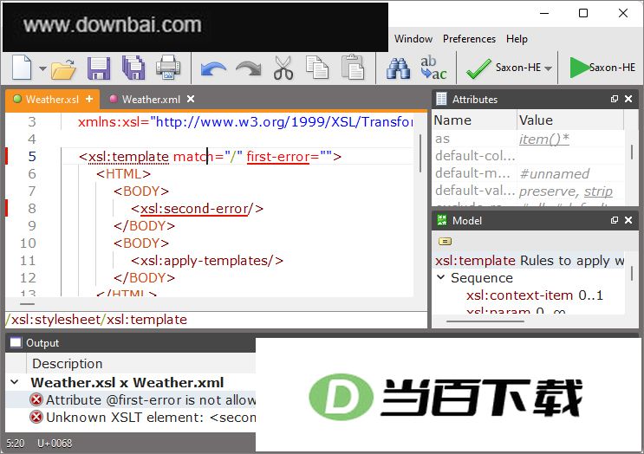Undock the Model panel
The image size is (644, 454).
tap(615, 220)
